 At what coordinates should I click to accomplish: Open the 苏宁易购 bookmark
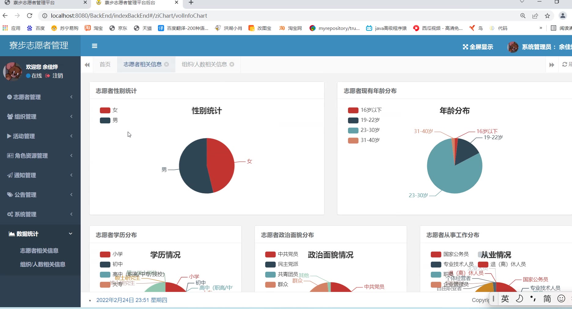tap(65, 28)
